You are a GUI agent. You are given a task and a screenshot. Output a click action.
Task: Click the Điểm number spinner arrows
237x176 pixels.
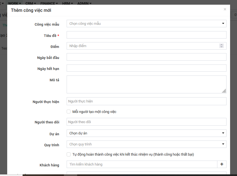click(x=221, y=46)
